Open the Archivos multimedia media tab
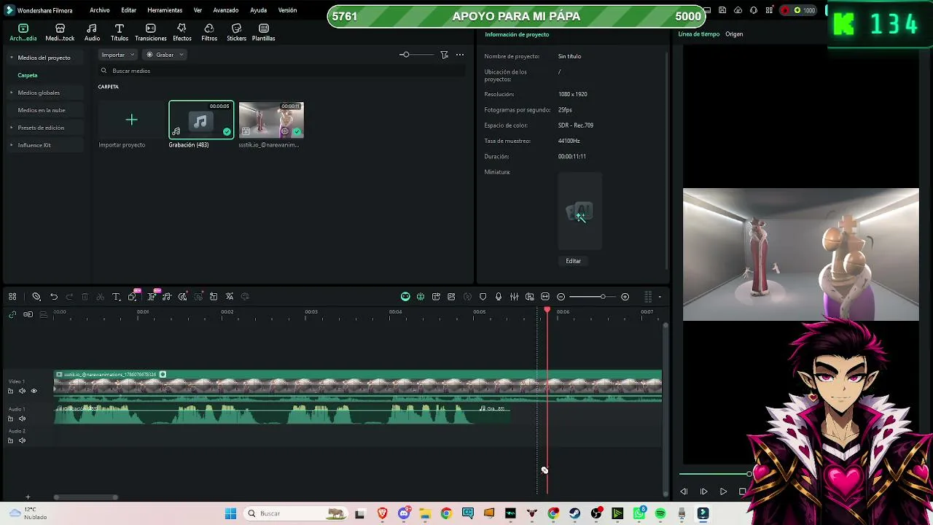The width and height of the screenshot is (933, 525). [23, 32]
